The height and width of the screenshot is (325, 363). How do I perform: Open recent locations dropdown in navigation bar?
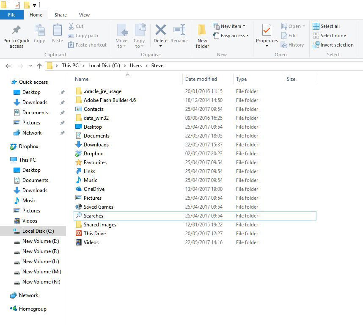tap(30, 66)
